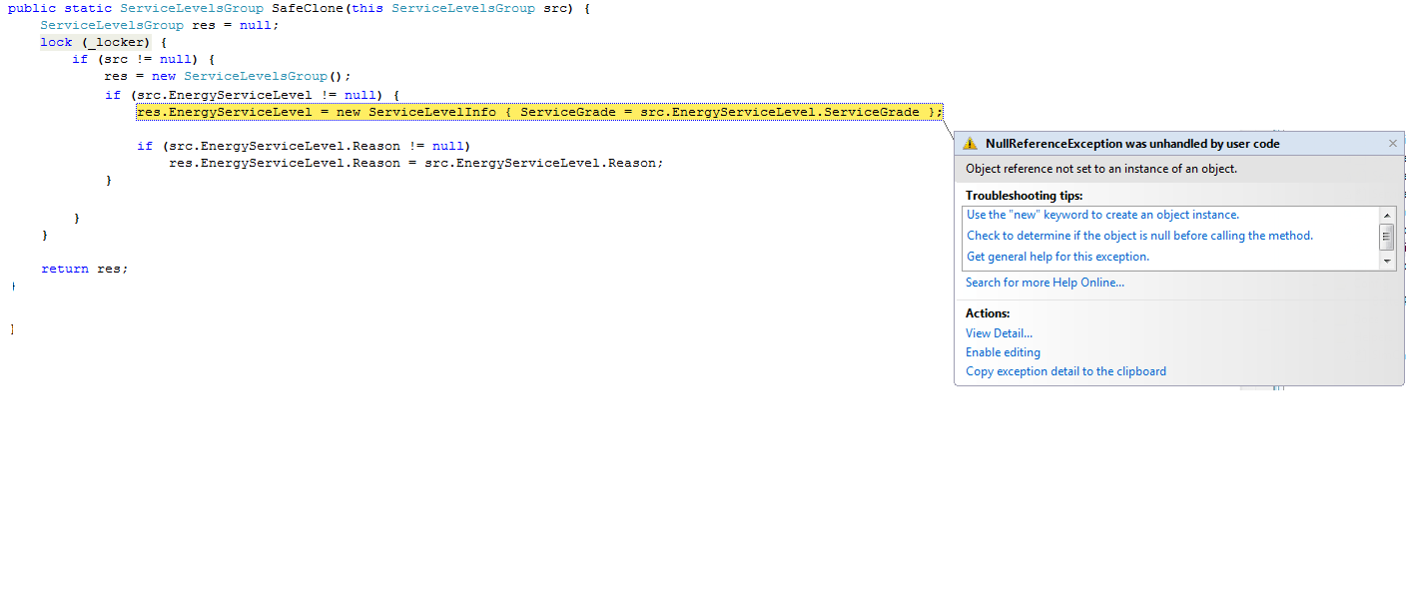Viewport: 1412px width, 592px height.
Task: Click 'new ServiceLevelsGroup()' in the code
Action: coord(252,77)
